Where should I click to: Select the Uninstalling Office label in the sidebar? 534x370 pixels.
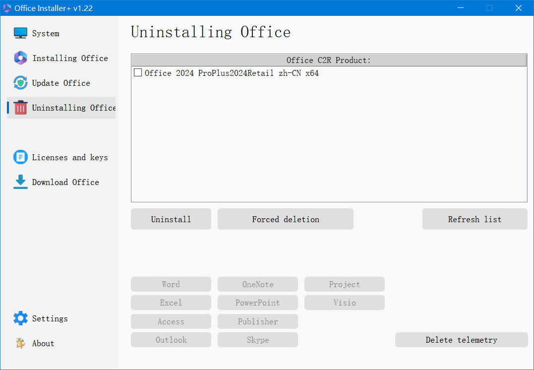click(x=73, y=108)
